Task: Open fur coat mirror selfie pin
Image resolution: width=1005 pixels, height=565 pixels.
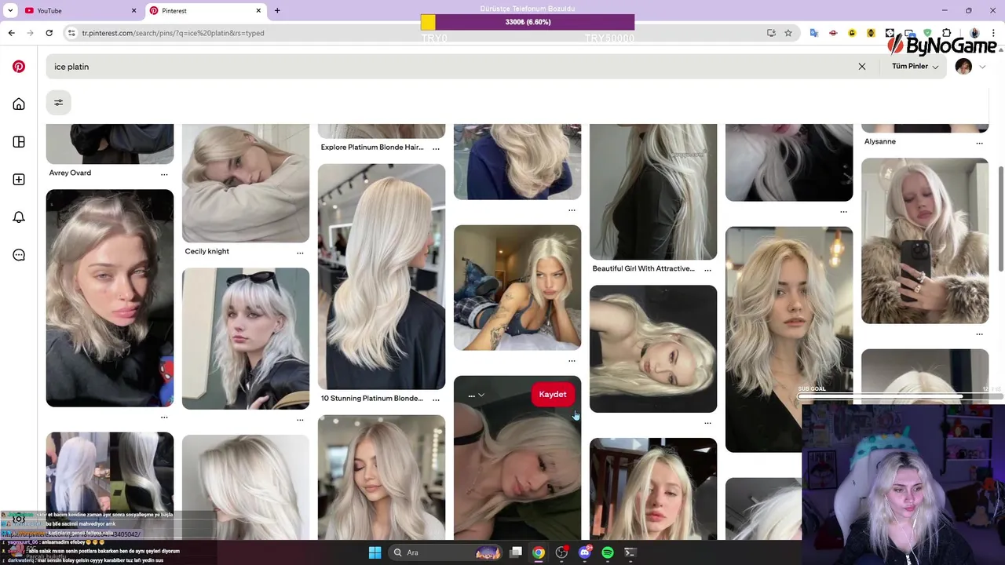Action: pos(925,241)
